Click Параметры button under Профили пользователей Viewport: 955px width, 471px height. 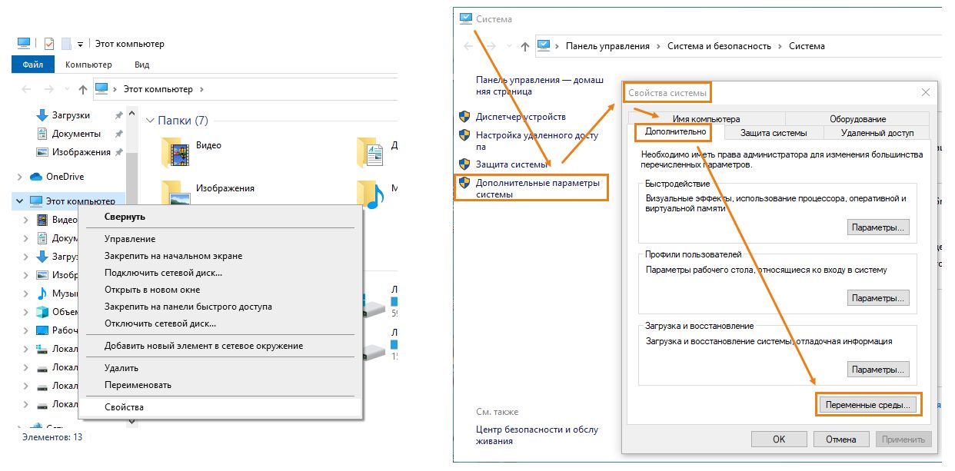[878, 298]
